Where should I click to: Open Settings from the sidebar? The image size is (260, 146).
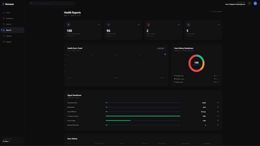pos(13,36)
